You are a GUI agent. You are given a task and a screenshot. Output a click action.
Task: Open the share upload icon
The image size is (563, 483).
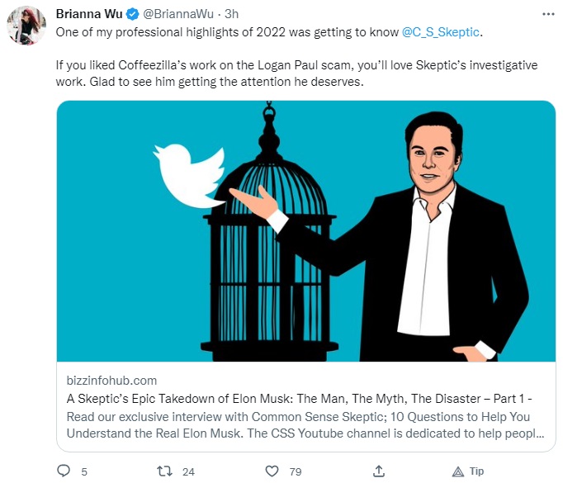379,471
